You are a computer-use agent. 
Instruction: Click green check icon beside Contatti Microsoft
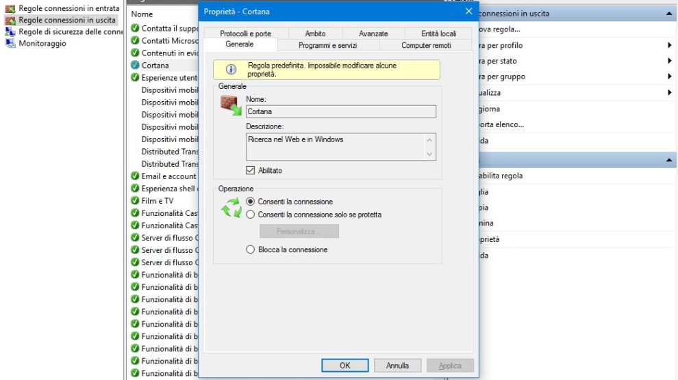[x=135, y=40]
